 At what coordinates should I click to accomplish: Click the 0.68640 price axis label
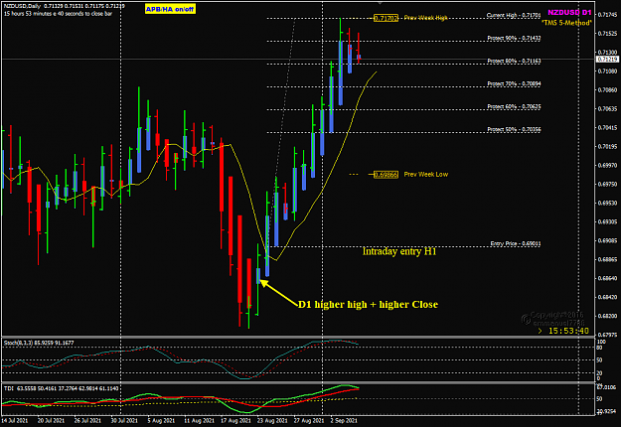coord(608,279)
